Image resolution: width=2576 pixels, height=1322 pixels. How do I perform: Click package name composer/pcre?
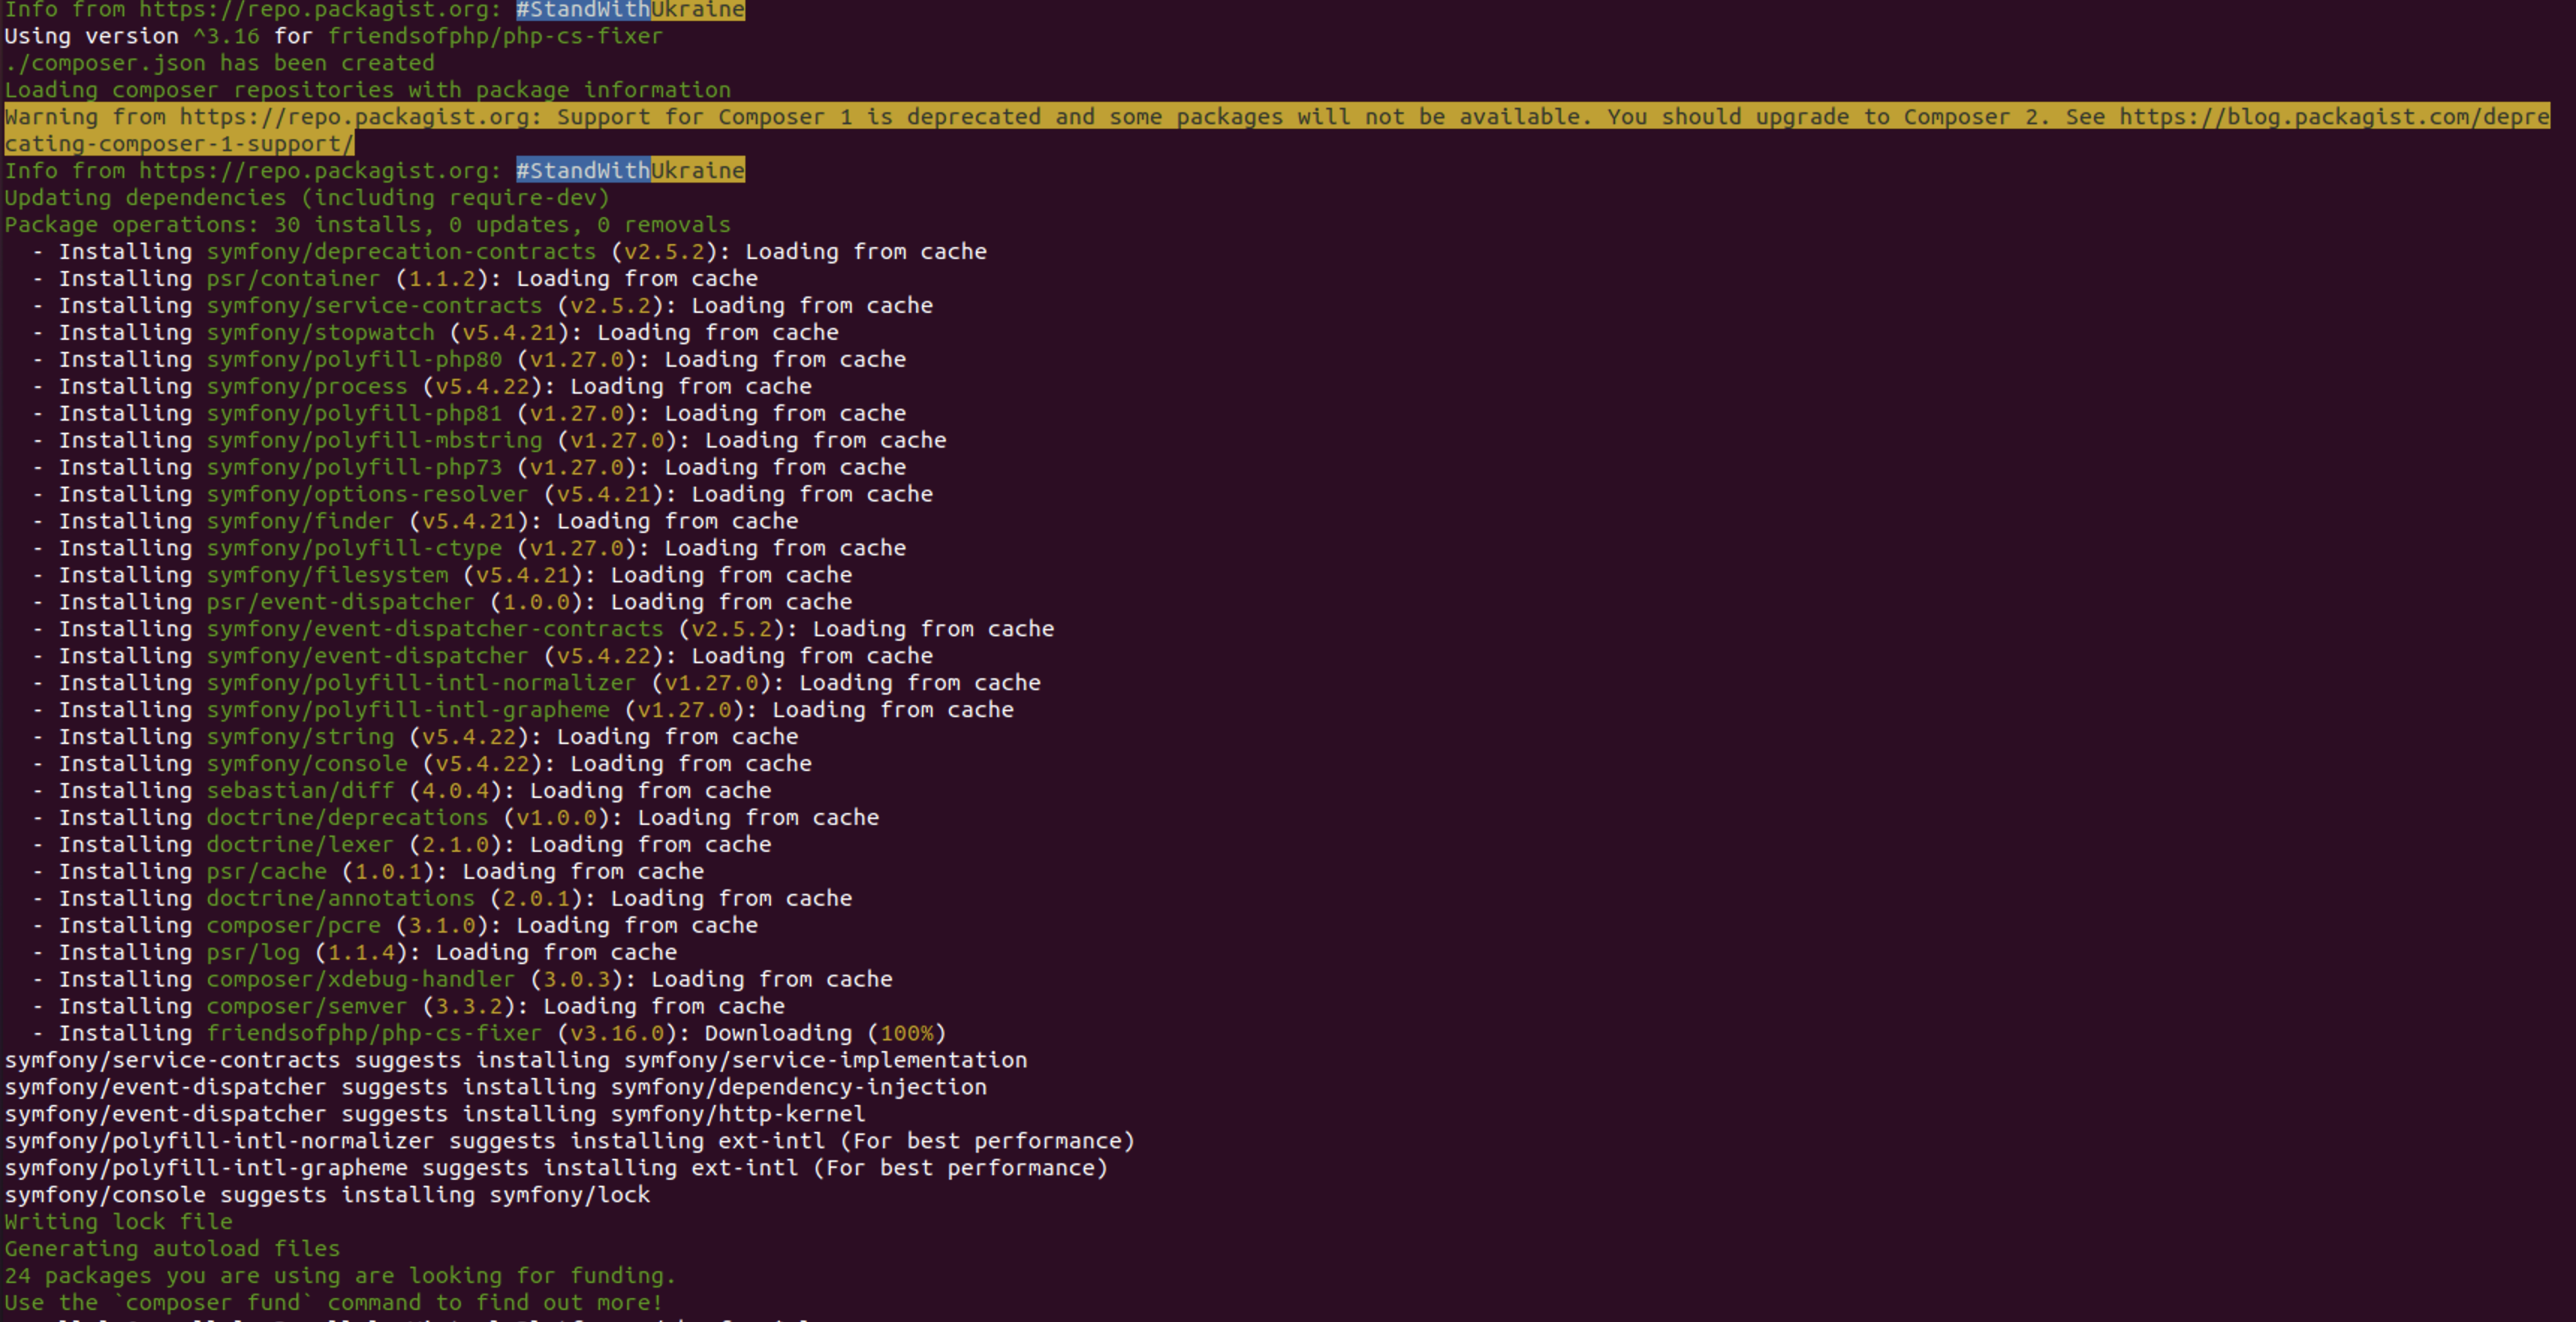pyautogui.click(x=293, y=927)
